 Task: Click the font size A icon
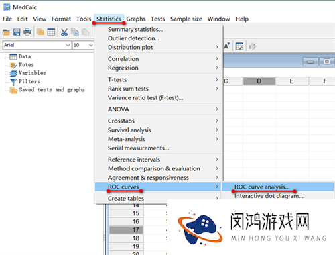227,46
